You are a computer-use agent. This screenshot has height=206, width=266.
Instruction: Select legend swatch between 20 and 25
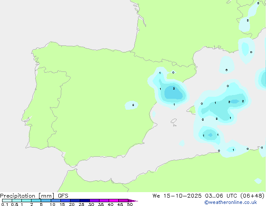click(x=75, y=201)
